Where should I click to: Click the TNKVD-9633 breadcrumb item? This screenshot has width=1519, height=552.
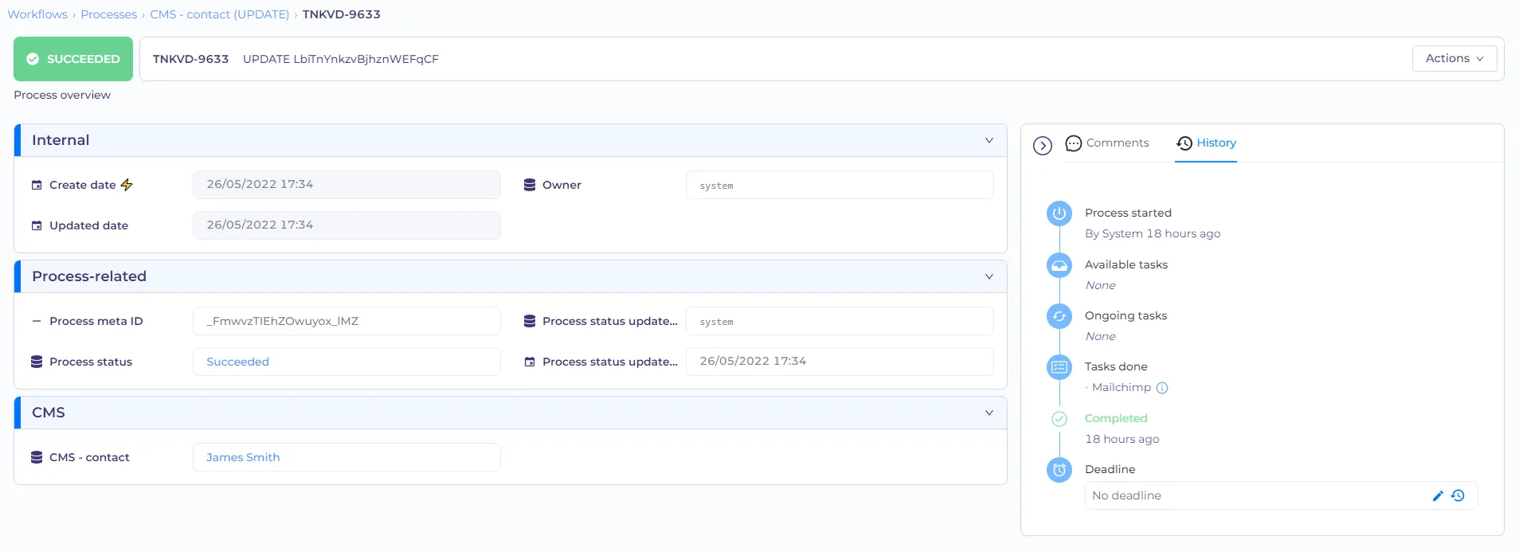click(x=342, y=14)
